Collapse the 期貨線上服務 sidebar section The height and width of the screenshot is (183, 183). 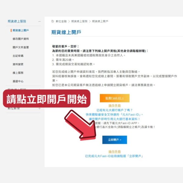[39, 21]
